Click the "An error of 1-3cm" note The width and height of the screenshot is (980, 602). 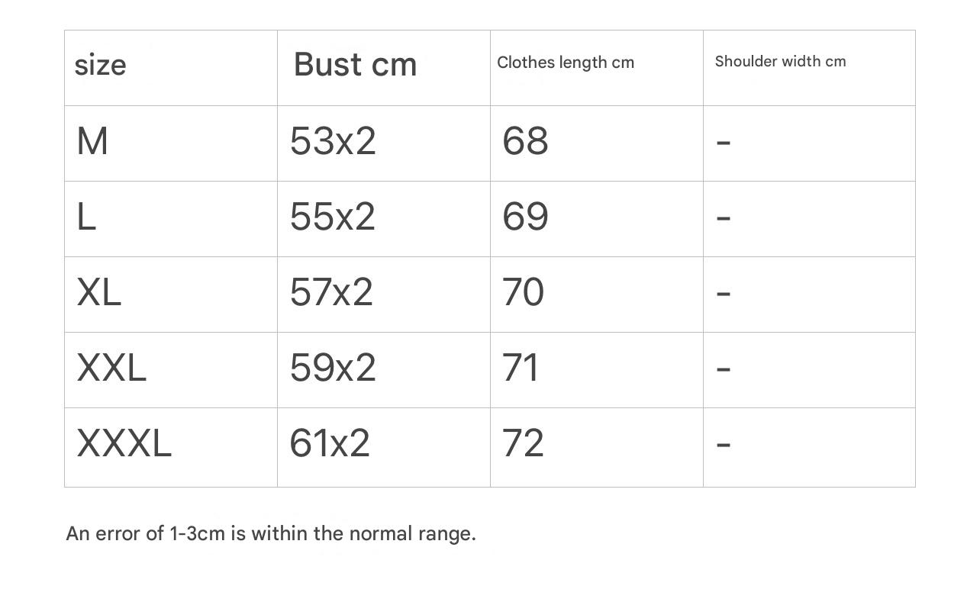271,533
